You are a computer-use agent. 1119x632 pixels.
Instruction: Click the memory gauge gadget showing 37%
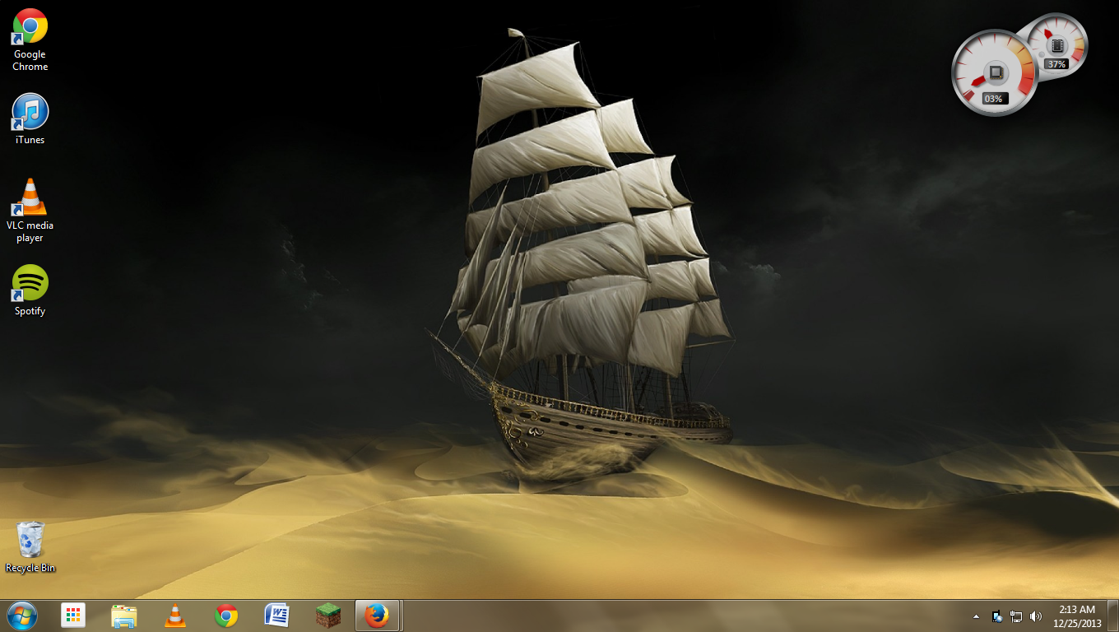(1056, 46)
